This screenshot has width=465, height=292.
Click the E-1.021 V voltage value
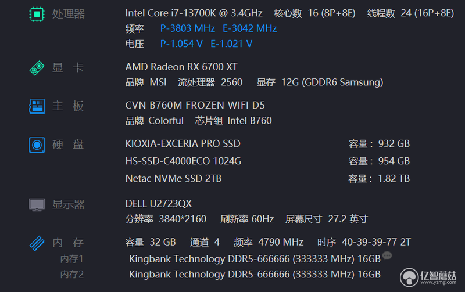(231, 44)
